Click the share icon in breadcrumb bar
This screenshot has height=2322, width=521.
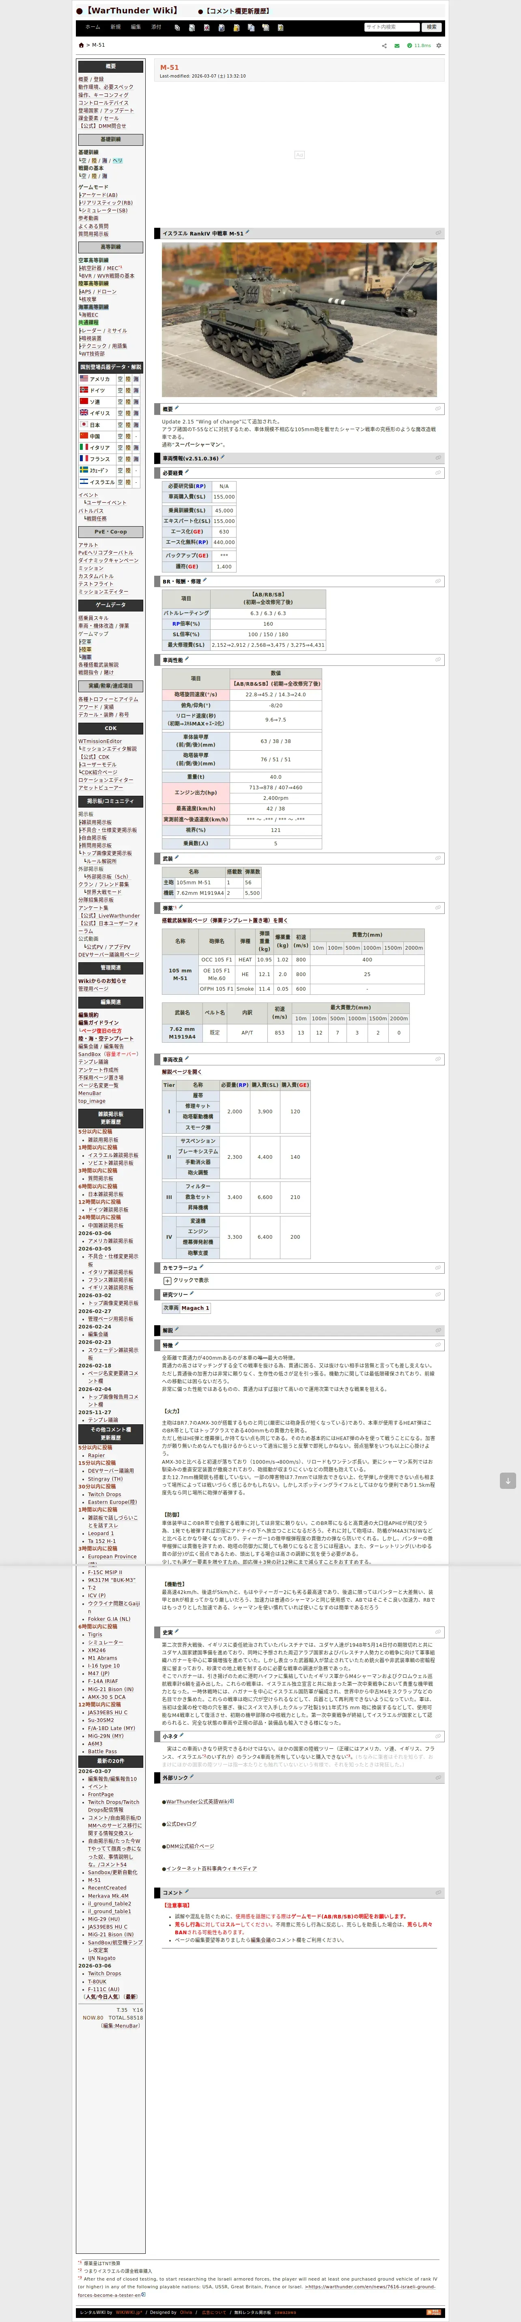tap(384, 45)
